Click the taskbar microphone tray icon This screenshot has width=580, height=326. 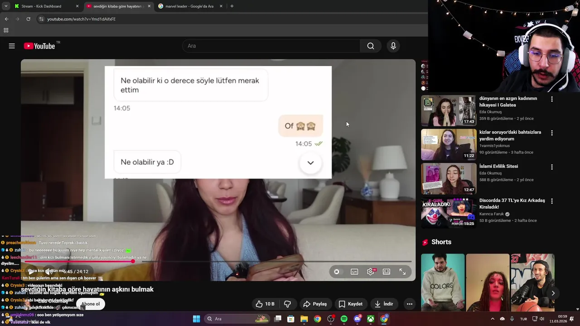pos(512,319)
